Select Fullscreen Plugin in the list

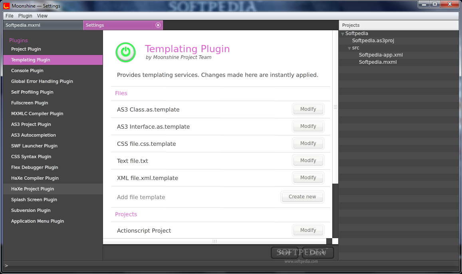[x=53, y=103]
